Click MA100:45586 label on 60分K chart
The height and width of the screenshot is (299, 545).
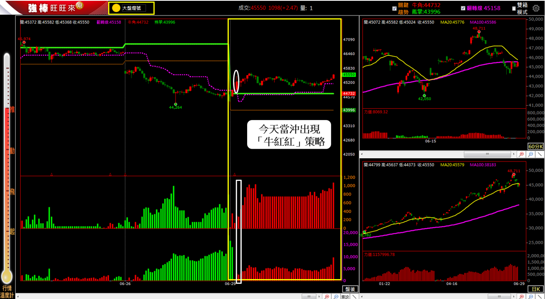pyautogui.click(x=483, y=22)
